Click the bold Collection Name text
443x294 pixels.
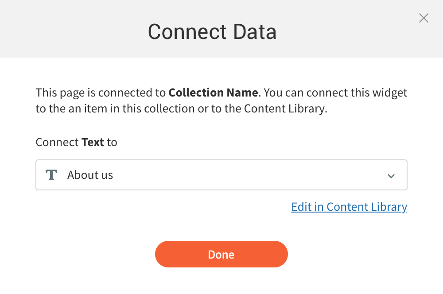[x=213, y=93]
